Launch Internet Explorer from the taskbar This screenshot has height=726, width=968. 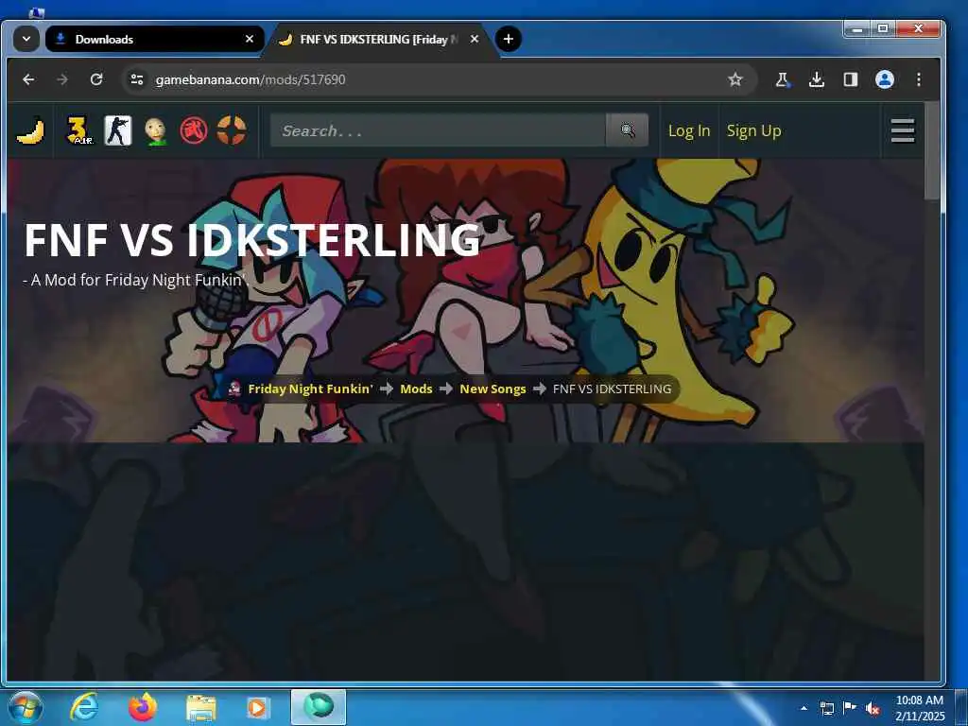84,707
